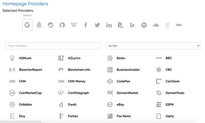Click the DomainMarket .com sign icon
Viewport: 205px width, 123px height.
[x=110, y=93]
